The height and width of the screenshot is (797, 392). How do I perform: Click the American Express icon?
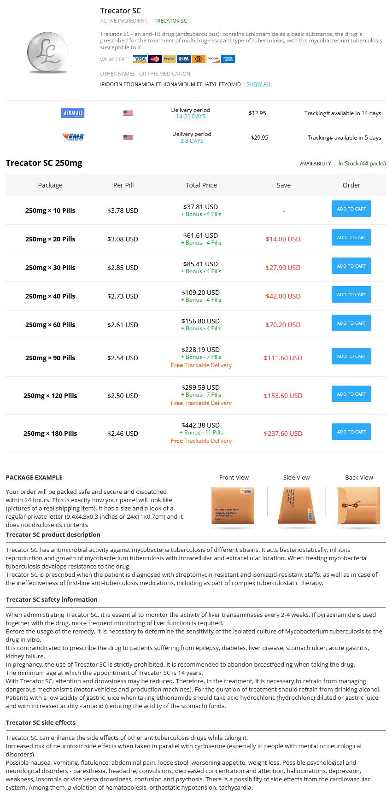(x=228, y=59)
